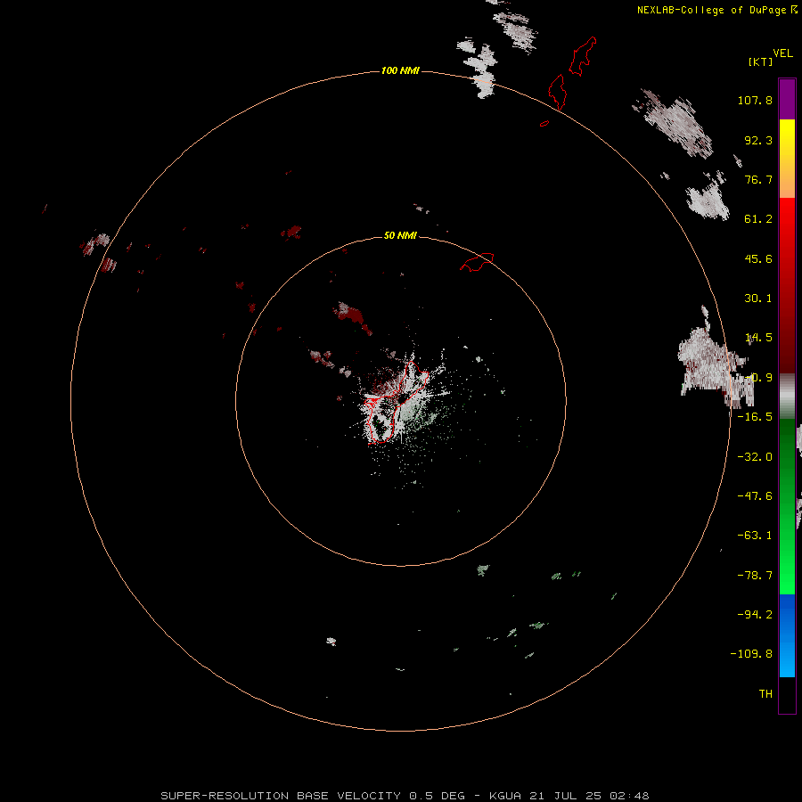The height and width of the screenshot is (802, 802).
Task: Click the -78.7 velocity legend value
Action: pyautogui.click(x=755, y=576)
